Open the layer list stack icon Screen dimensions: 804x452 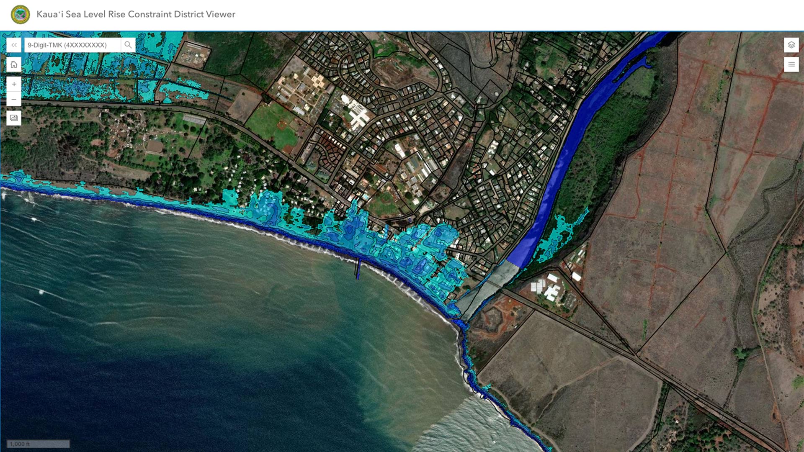791,45
